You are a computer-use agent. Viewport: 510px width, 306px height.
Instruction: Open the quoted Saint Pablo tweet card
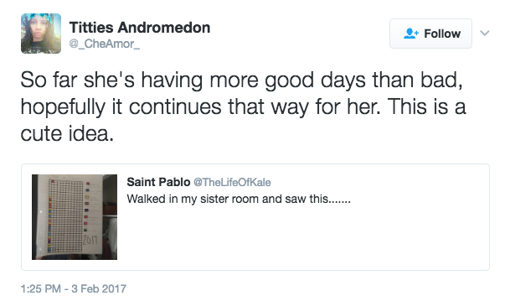click(x=255, y=217)
